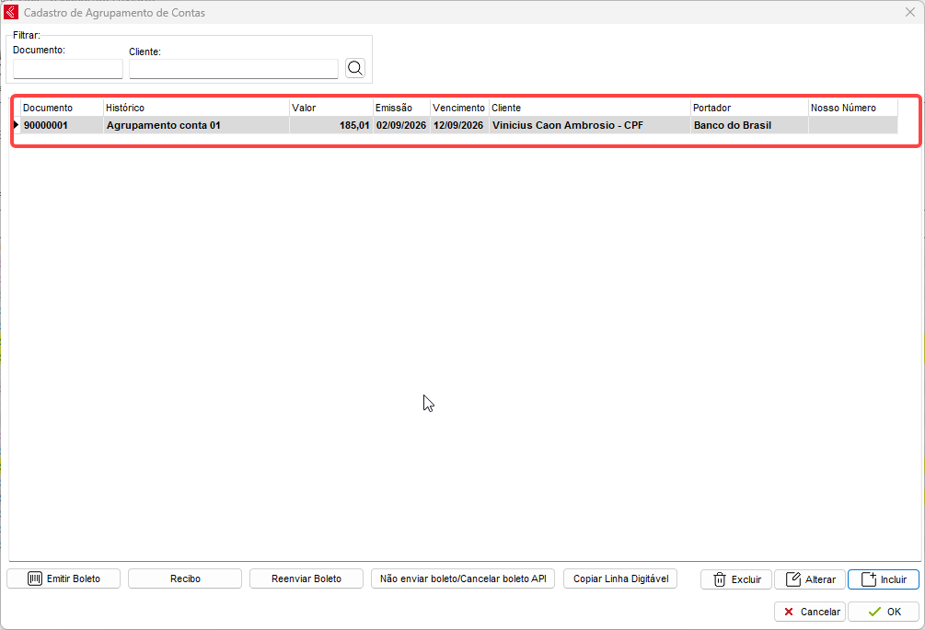The height and width of the screenshot is (630, 925).
Task: Click the Recibo button
Action: coord(185,578)
